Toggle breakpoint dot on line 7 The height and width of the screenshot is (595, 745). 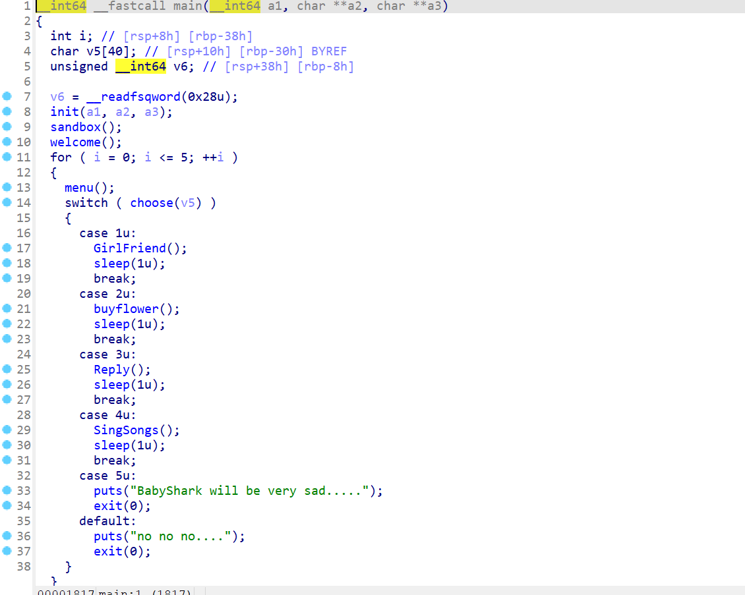coord(7,96)
